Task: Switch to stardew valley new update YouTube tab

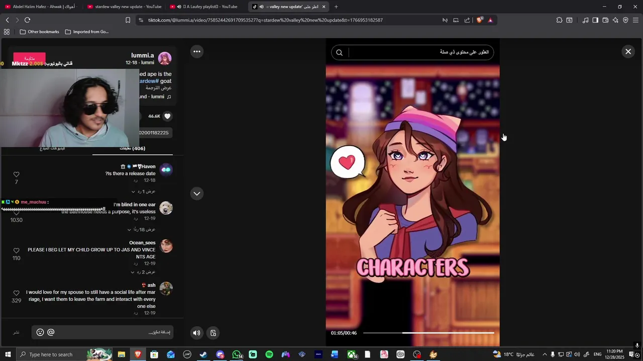Action: [125, 7]
